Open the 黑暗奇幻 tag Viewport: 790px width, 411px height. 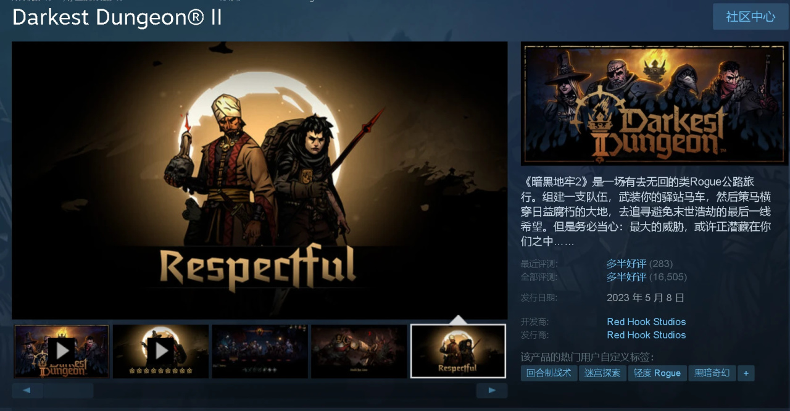(712, 373)
